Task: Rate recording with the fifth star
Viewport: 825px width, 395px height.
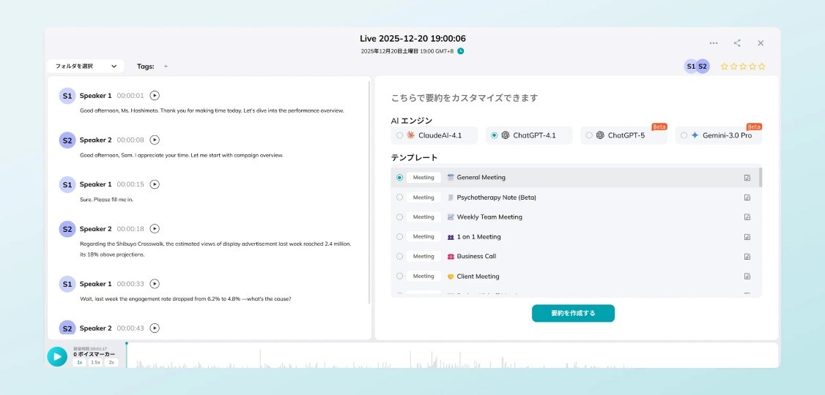Action: (x=762, y=67)
